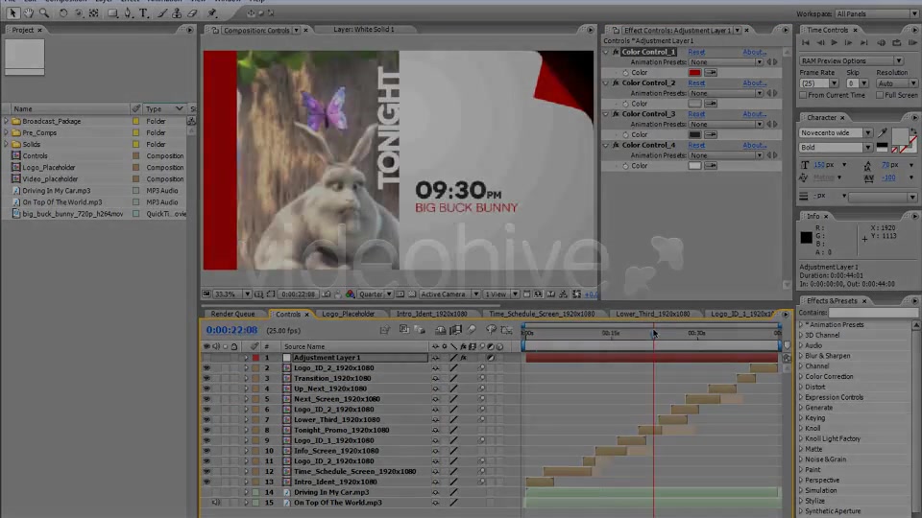Select the Rotation tool
This screenshot has height=518, width=922.
click(63, 12)
